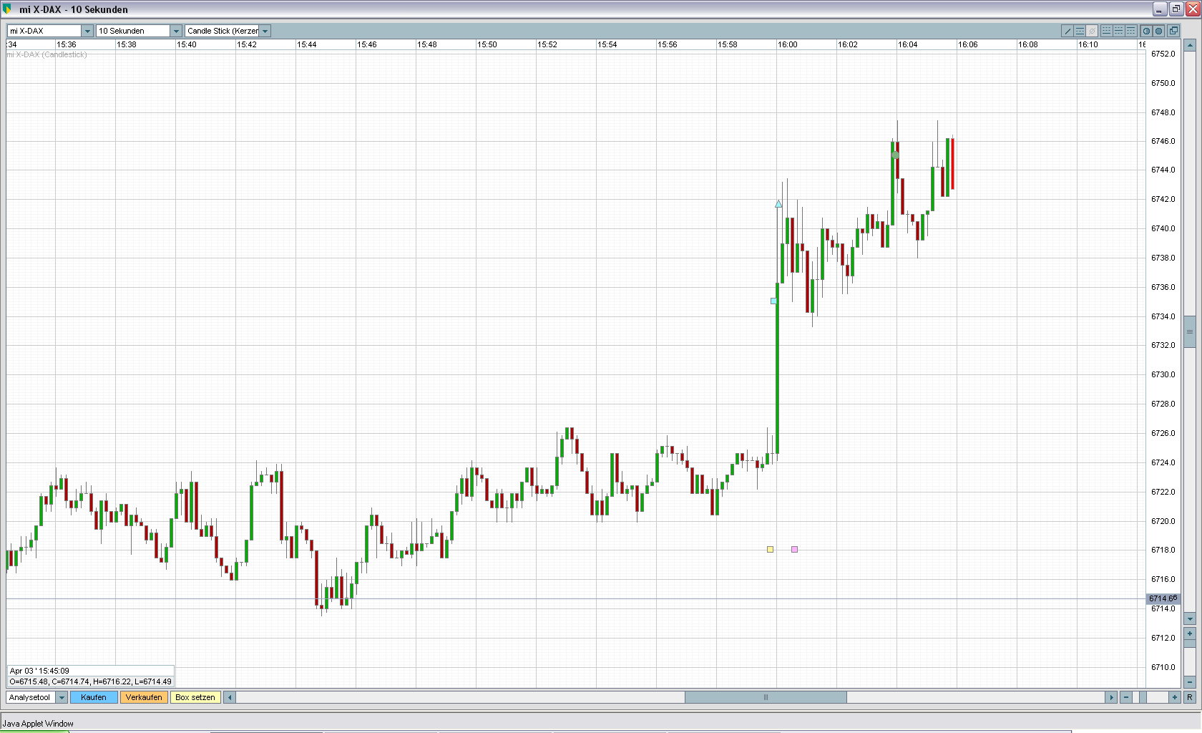
Task: Click the overlapping windows icon in toolbar
Action: point(1173,31)
